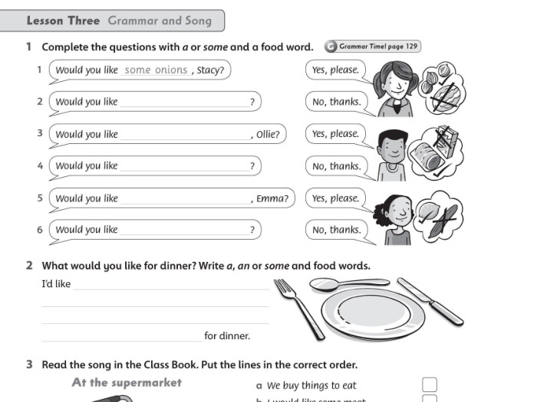The height and width of the screenshot is (402, 537).
Task: Click the 'some onions' example answer
Action: pyautogui.click(x=156, y=70)
